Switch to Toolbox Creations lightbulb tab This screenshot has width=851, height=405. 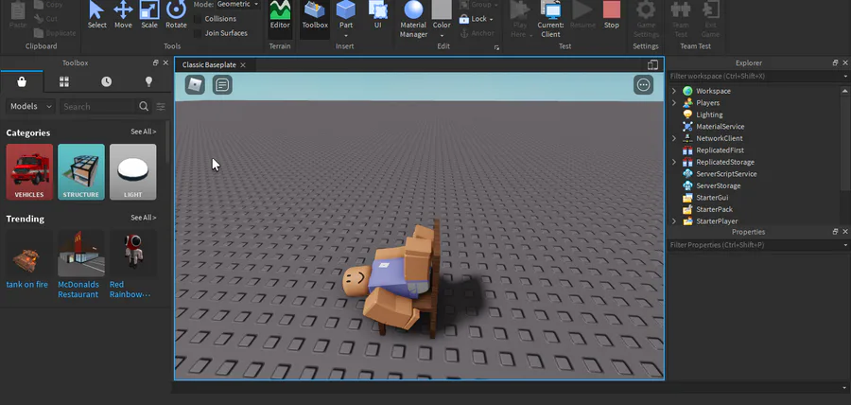coord(148,82)
